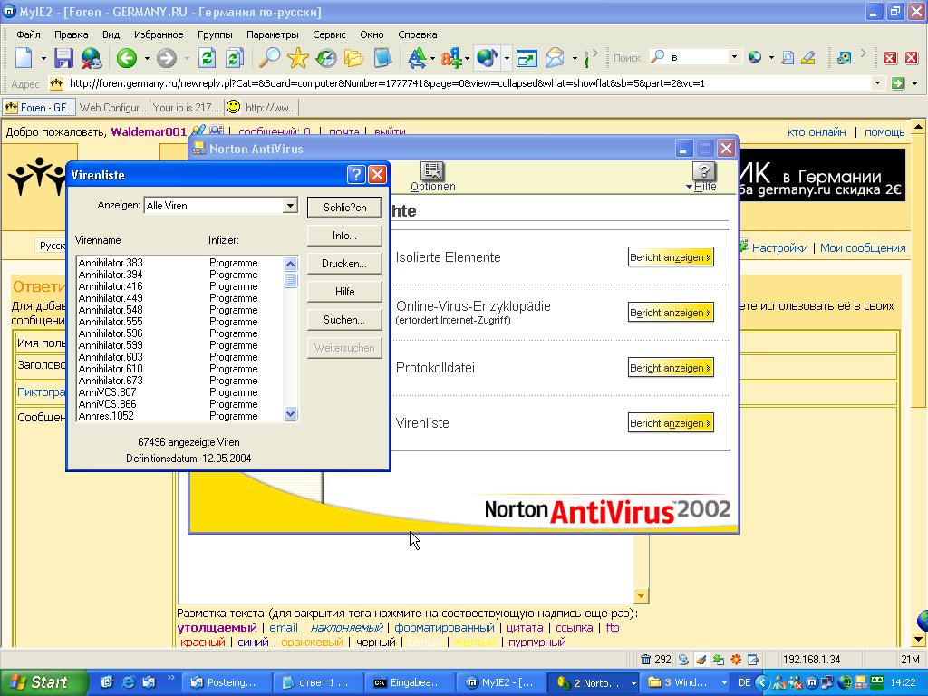Show report for Protokolldatei
928x696 pixels.
pos(671,368)
